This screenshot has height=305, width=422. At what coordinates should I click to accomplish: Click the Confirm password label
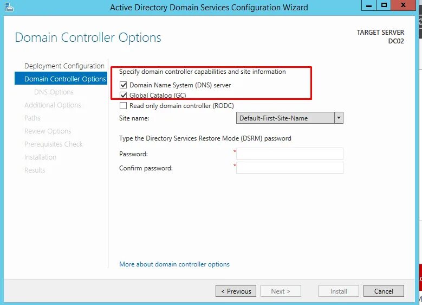146,168
